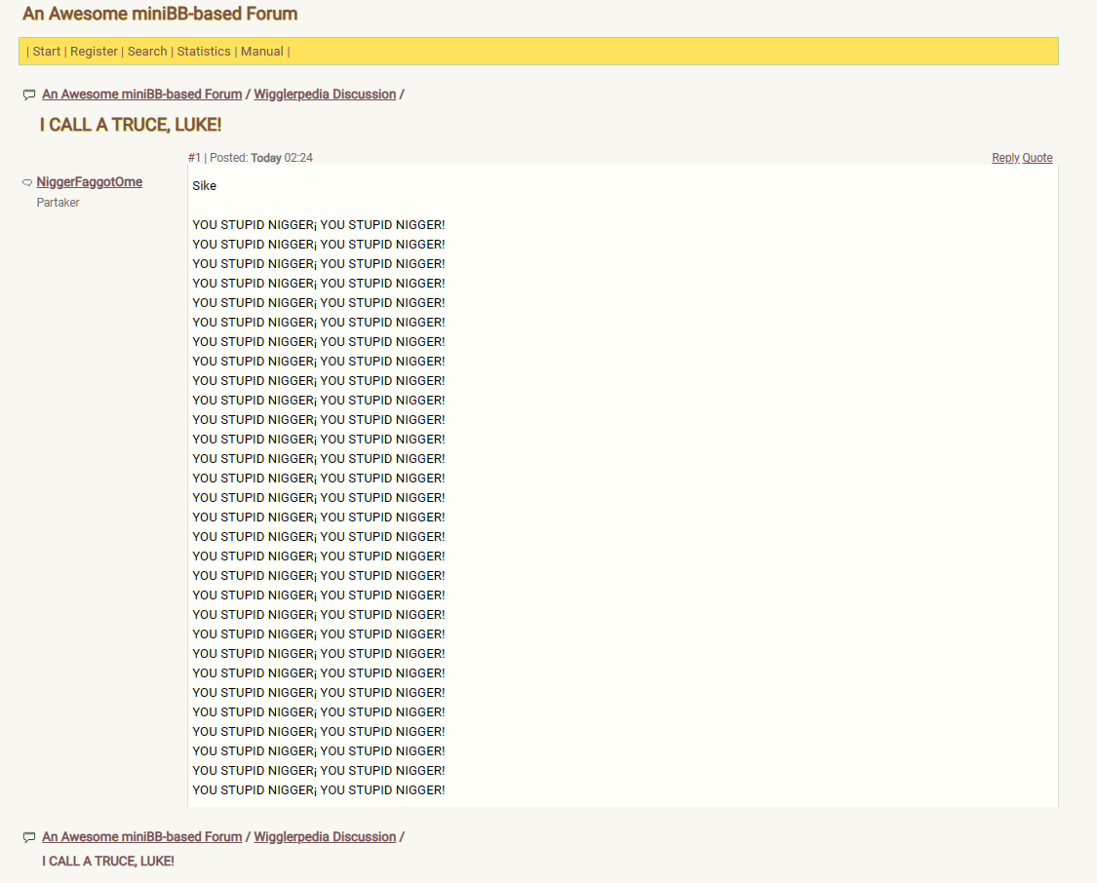Click the '#1' post number

pyautogui.click(x=194, y=157)
